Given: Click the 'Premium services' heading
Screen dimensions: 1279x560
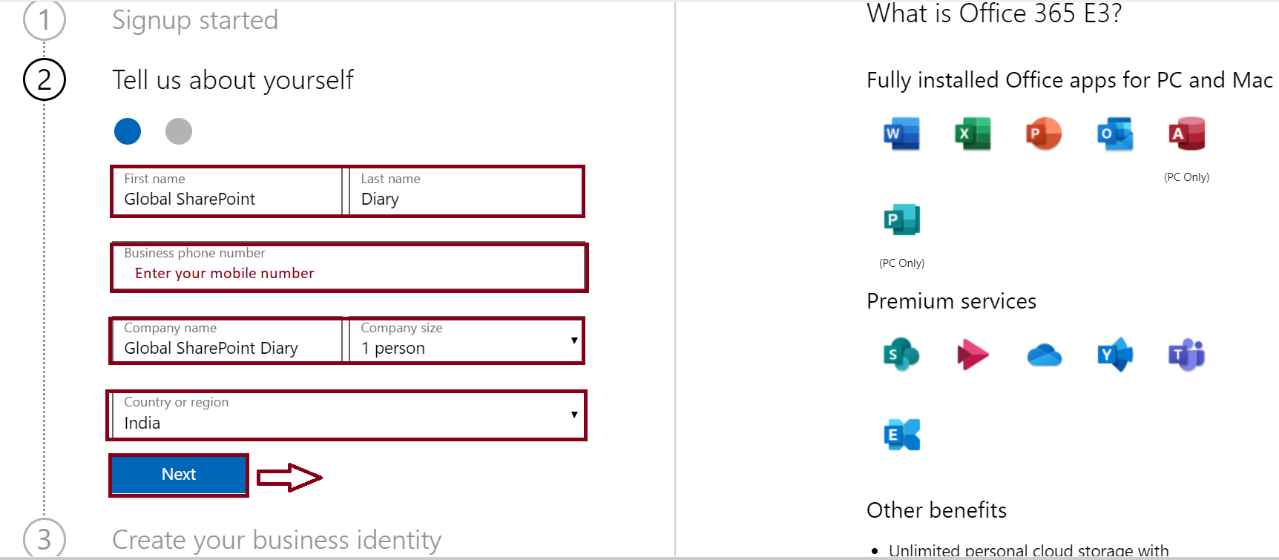Looking at the screenshot, I should (x=951, y=301).
